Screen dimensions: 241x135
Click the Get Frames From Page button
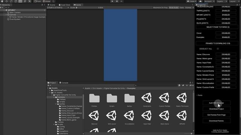(217, 115)
